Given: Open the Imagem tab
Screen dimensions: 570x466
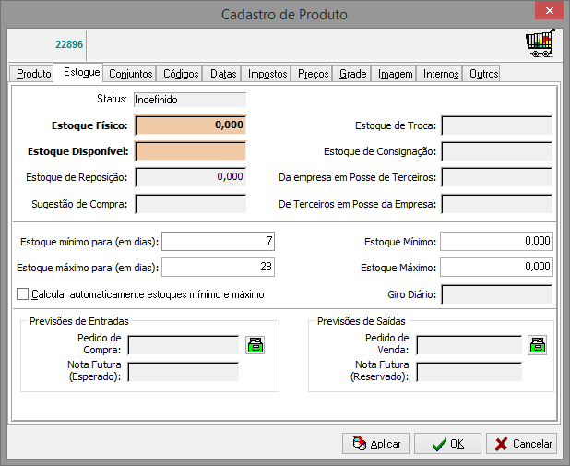Looking at the screenshot, I should coord(395,74).
